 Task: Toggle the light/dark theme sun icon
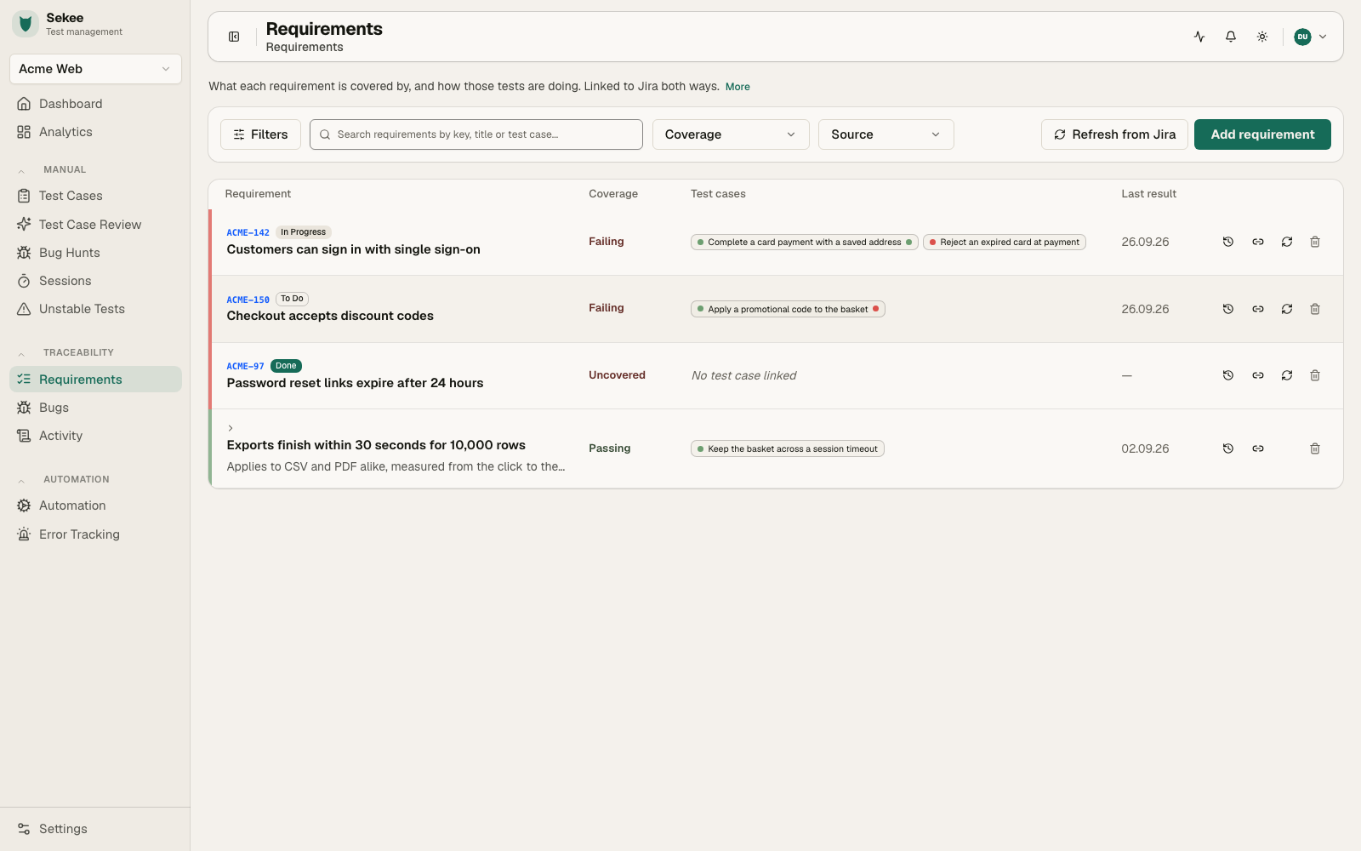coord(1262,37)
